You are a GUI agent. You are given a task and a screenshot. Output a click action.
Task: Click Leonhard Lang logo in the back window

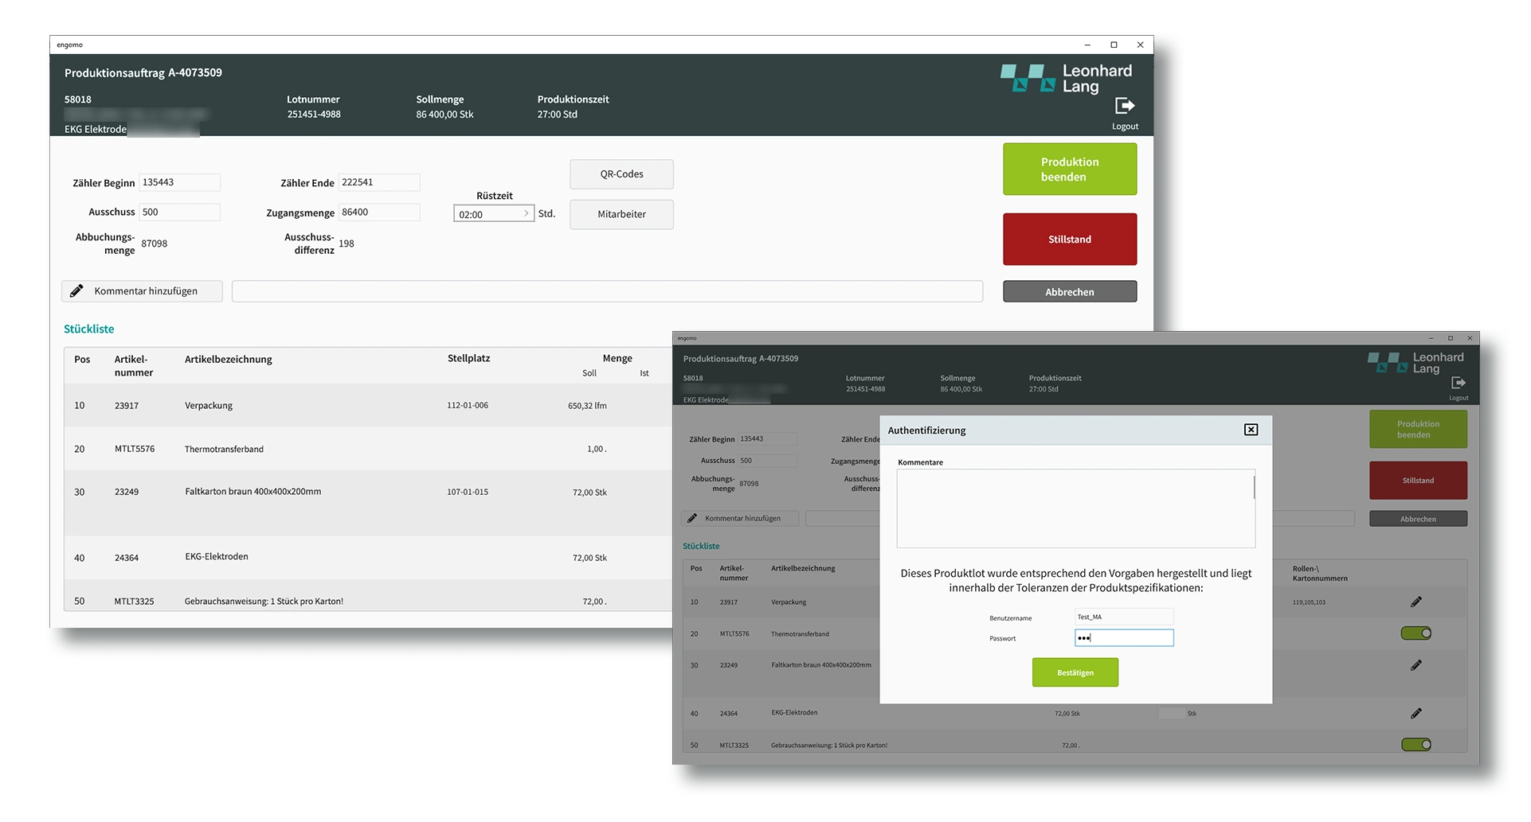[x=1066, y=79]
